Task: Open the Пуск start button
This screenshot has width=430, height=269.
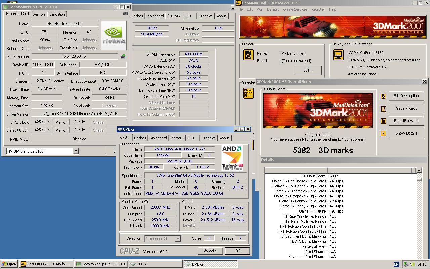Action: (9, 264)
